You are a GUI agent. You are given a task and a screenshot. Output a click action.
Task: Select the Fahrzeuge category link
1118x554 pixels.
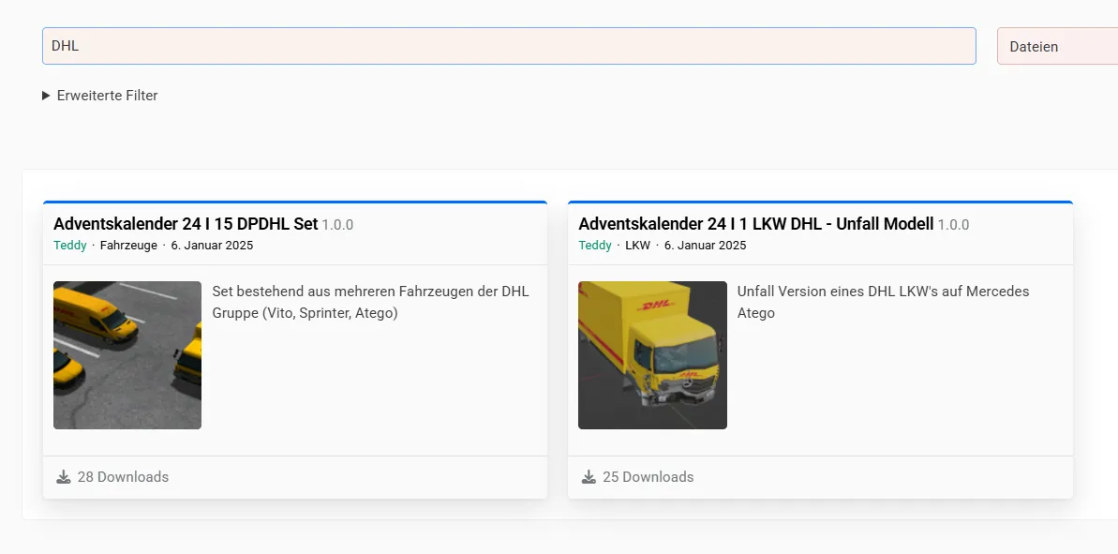(128, 246)
